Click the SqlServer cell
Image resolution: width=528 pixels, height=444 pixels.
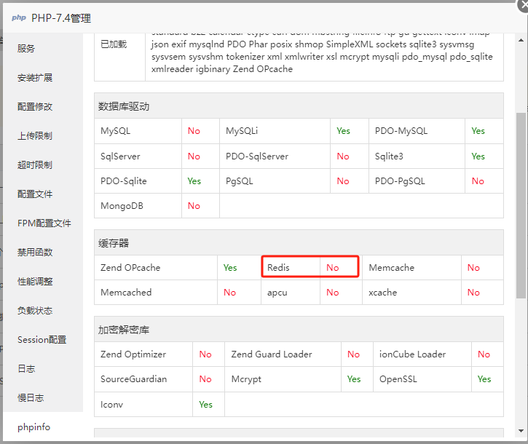point(138,156)
